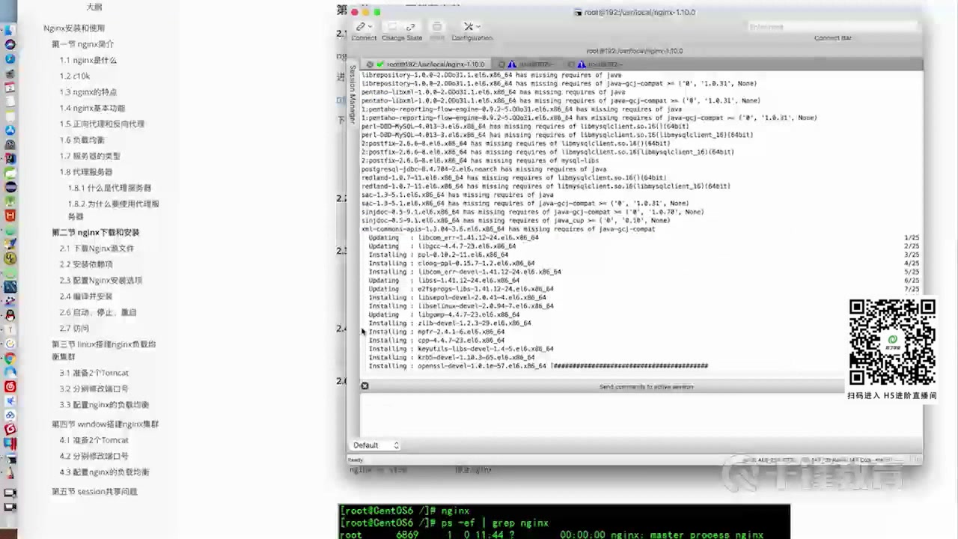The image size is (958, 539).
Task: Open 2.3 配置Nginx安装选项
Action: [101, 280]
